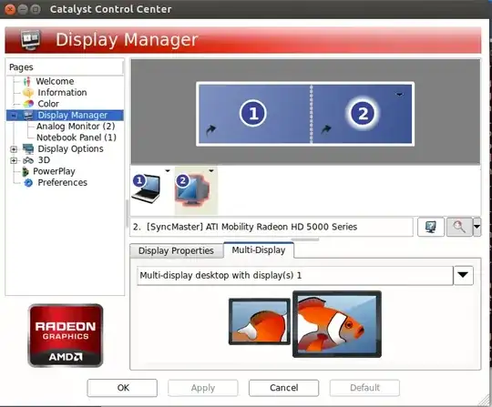The image size is (492, 407).
Task: Open the Multi-display desktop combo box
Action: (295, 275)
